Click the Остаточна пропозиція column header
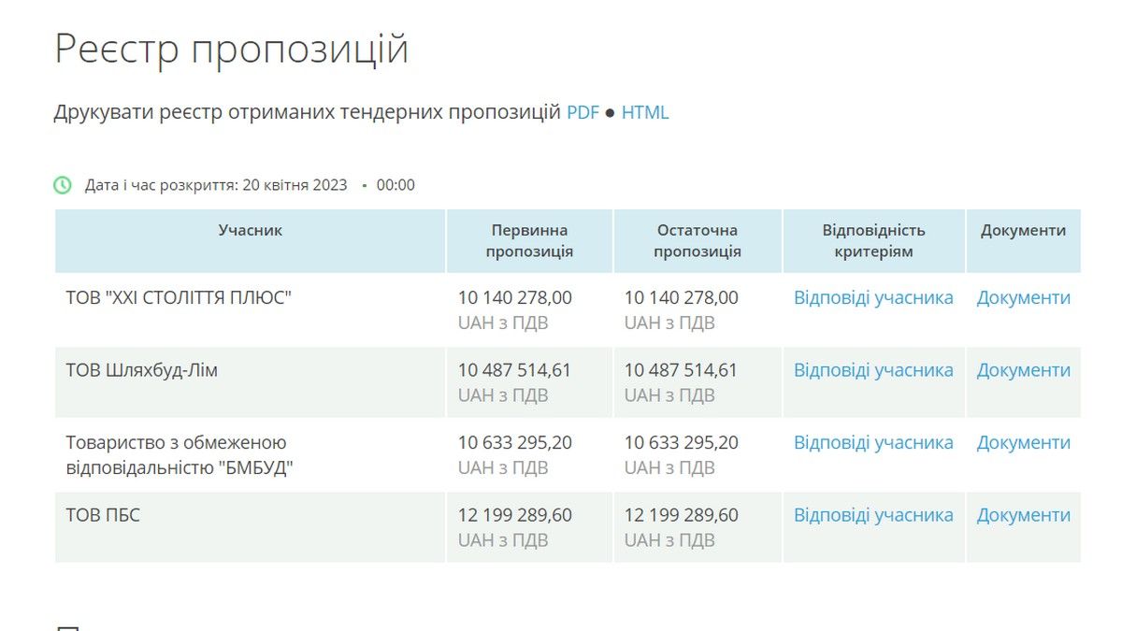This screenshot has height=631, width=1122. [x=697, y=240]
